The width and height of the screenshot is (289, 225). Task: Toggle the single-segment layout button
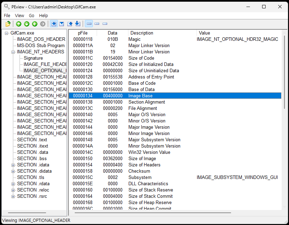(x=105, y=24)
